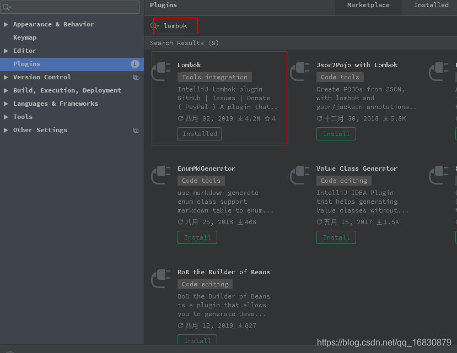457x353 pixels.
Task: Click Code editing tag under Value Class Generator
Action: point(344,181)
